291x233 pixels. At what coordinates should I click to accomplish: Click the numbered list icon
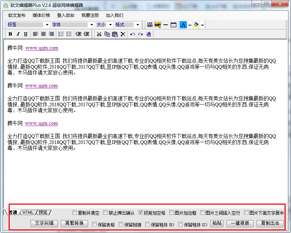click(x=61, y=34)
